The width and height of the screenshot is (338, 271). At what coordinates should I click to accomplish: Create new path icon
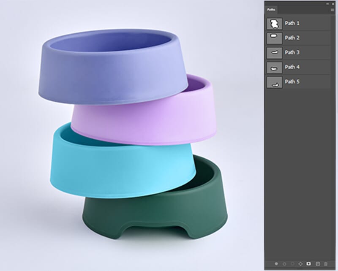point(318,264)
